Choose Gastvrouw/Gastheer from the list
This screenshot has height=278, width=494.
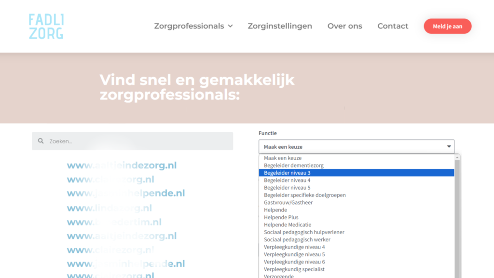pos(288,203)
